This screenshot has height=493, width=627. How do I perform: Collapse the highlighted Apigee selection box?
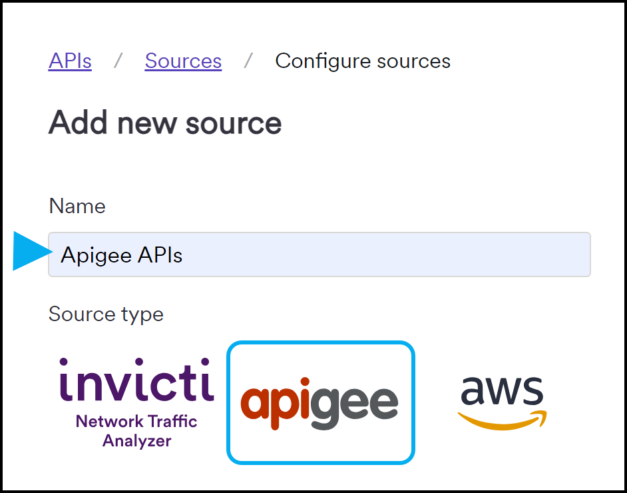coord(320,402)
